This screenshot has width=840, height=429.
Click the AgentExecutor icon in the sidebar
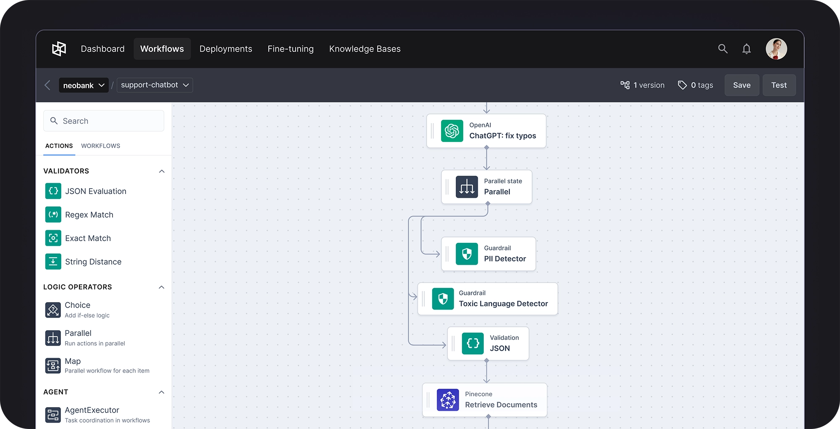[x=53, y=414]
